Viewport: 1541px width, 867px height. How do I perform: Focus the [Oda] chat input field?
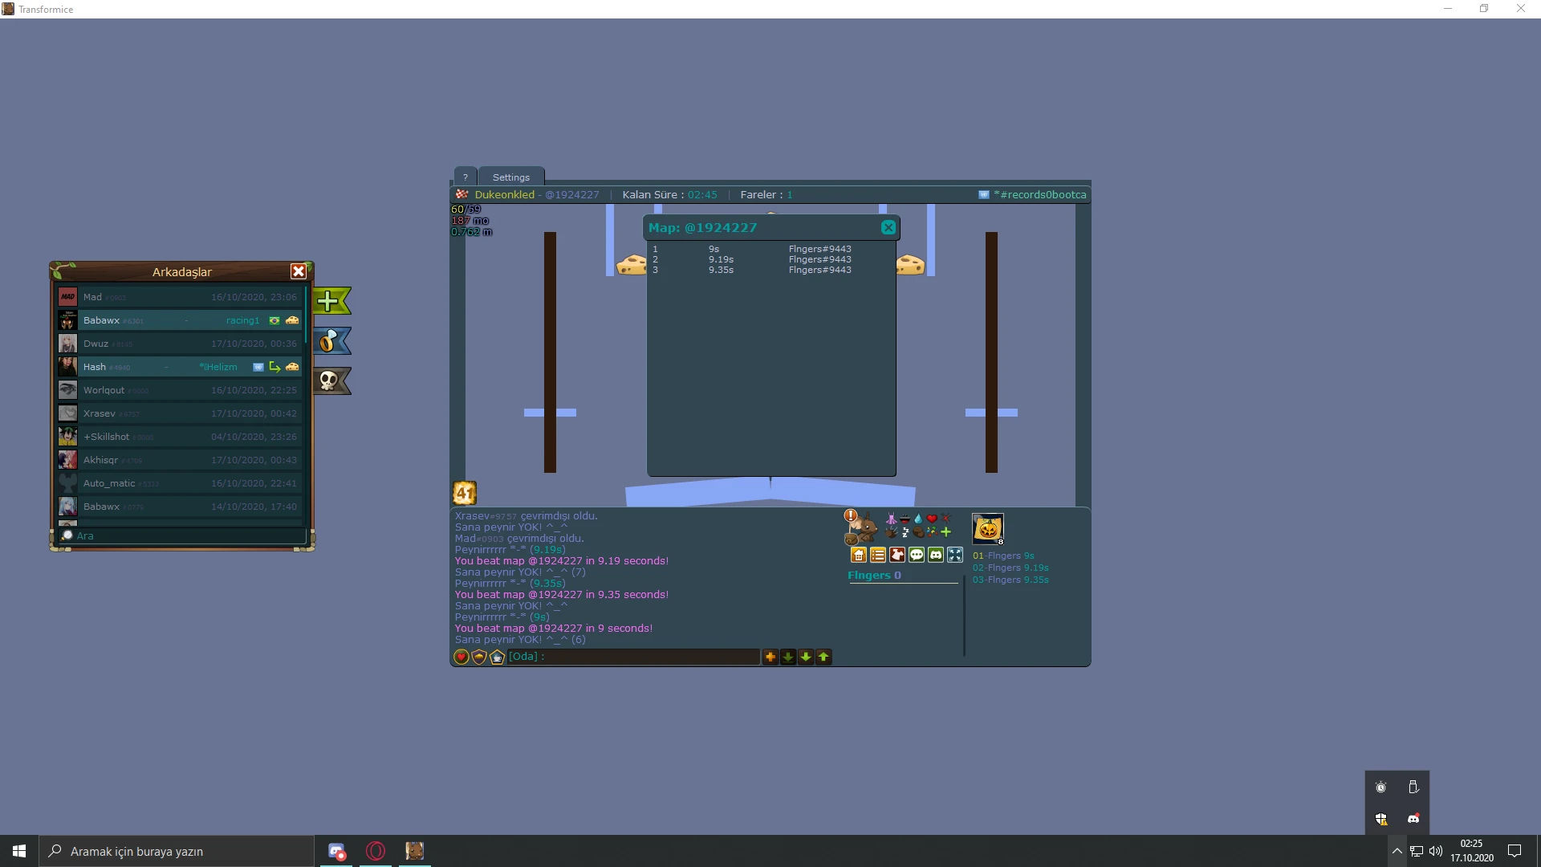(x=633, y=657)
